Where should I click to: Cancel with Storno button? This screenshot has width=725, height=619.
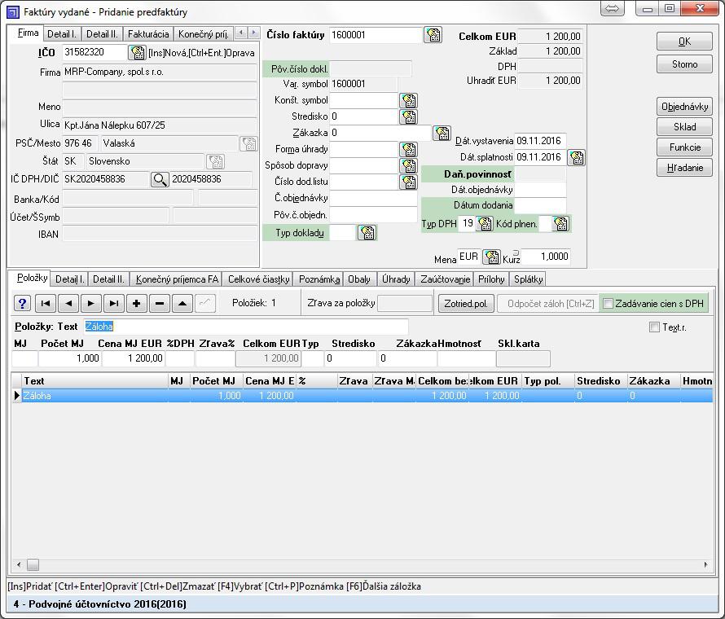(684, 64)
